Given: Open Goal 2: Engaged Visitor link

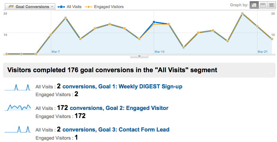Looking at the screenshot, I should pos(119,108).
